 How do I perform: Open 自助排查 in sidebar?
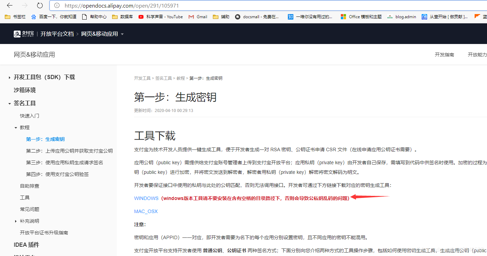(30, 186)
